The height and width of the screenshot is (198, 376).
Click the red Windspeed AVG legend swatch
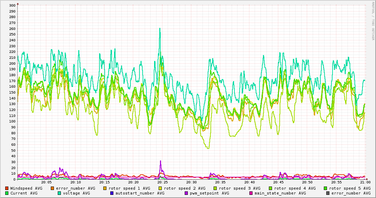tap(7, 188)
